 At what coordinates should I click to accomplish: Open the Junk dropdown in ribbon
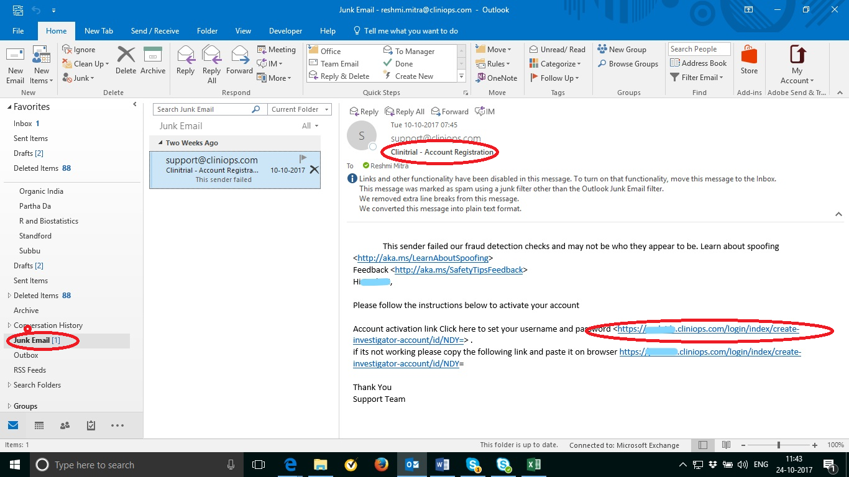78,78
